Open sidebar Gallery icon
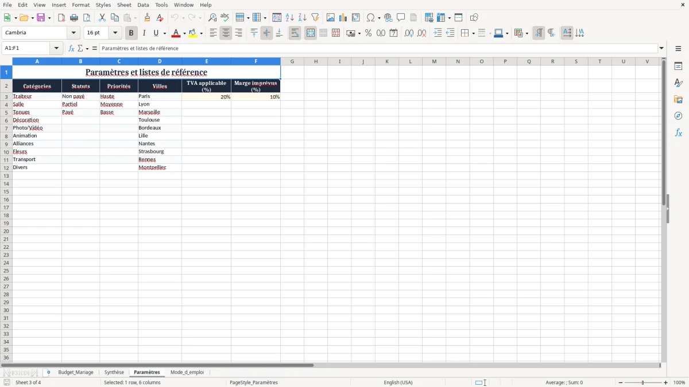 [x=678, y=100]
